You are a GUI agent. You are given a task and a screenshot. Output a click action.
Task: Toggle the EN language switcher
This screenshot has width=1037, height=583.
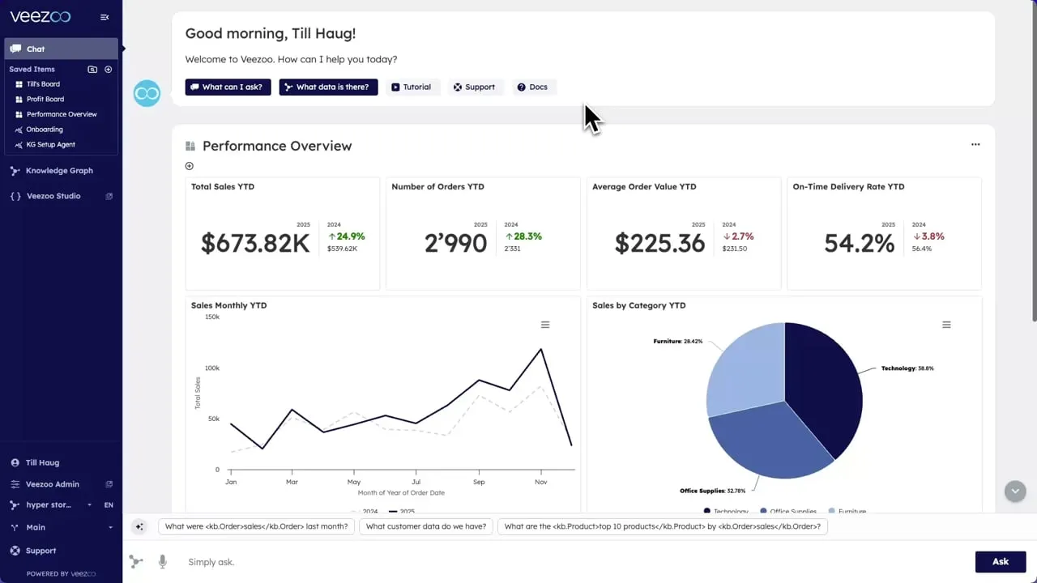tap(109, 505)
